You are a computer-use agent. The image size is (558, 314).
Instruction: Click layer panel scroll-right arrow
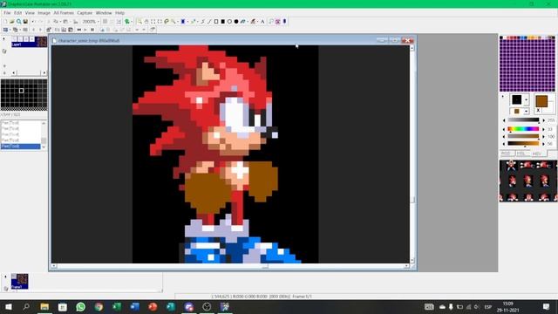click(44, 72)
